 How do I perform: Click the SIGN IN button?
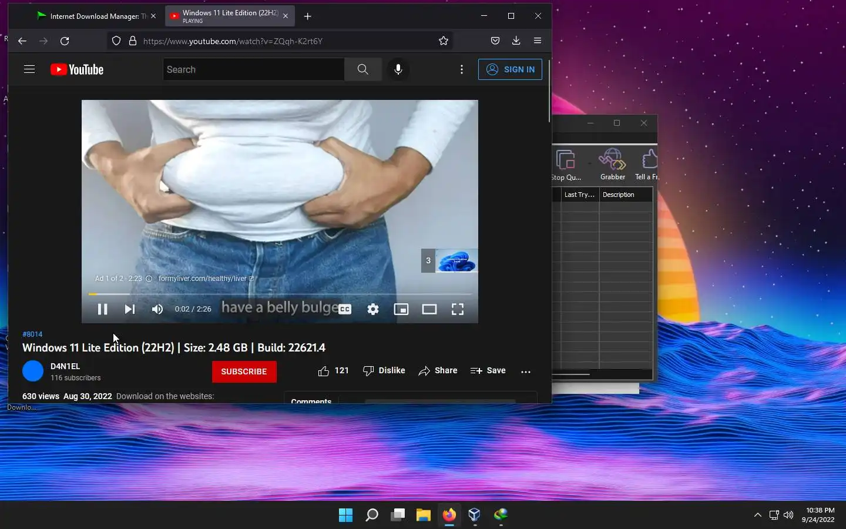tap(510, 69)
